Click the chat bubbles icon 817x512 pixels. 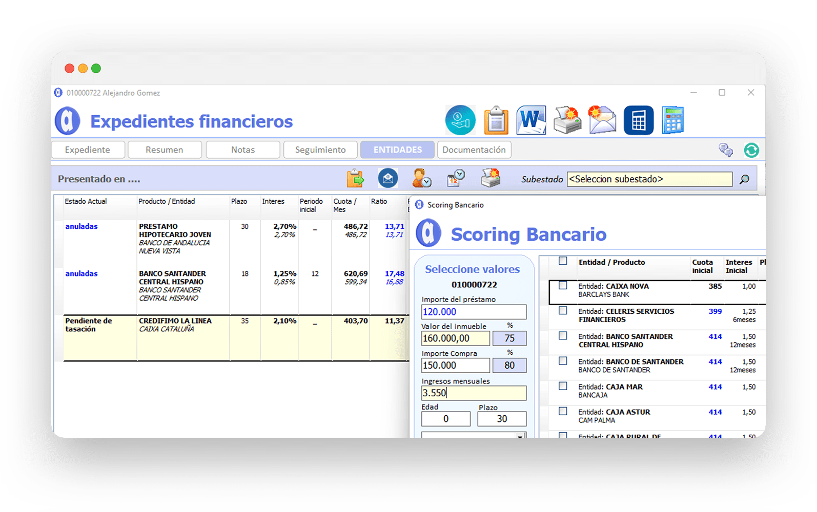[726, 150]
